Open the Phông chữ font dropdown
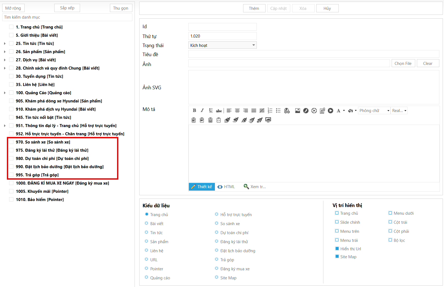 (374, 111)
